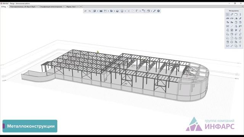
Task: Close the Ферма. Узел 1 tab
Action: 78,7
